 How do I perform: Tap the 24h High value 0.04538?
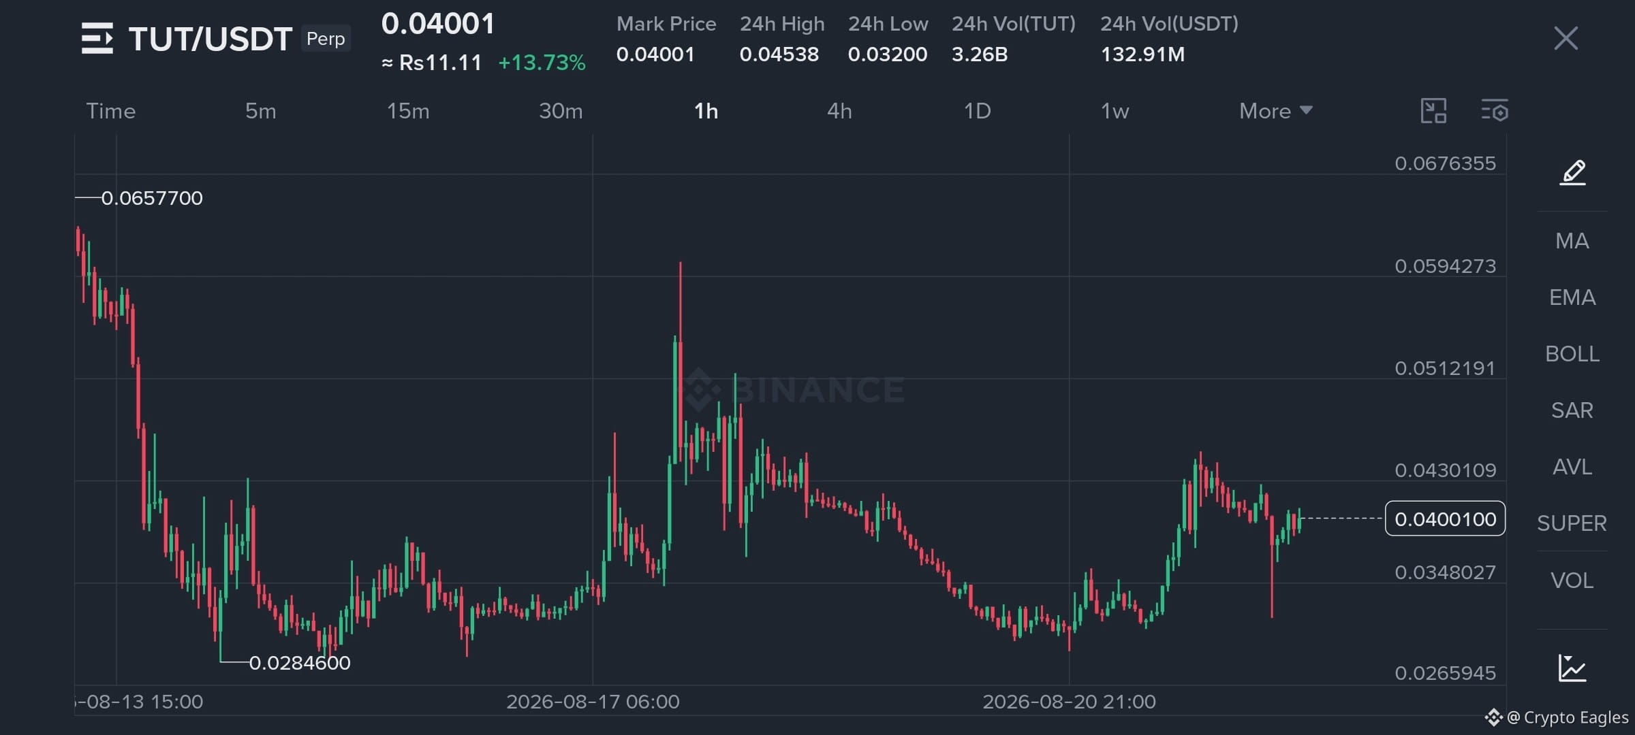779,54
